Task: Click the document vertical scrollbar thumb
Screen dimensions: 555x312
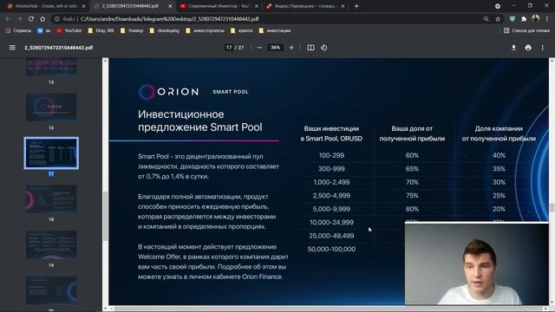Action: (x=552, y=208)
